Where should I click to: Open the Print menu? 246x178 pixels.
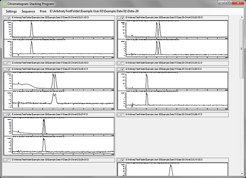(x=43, y=11)
